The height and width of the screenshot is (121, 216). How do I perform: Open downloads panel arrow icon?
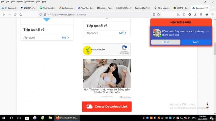tap(195, 14)
